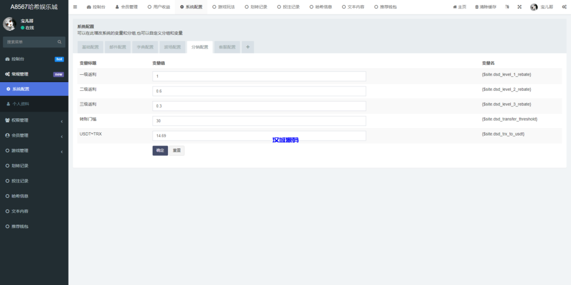Open the 邮件配置 config tab

pyautogui.click(x=118, y=47)
